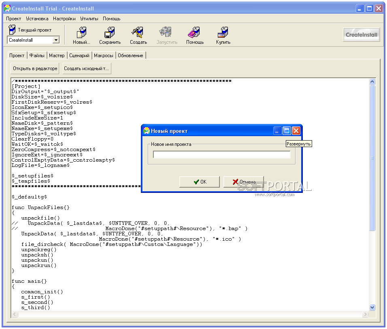Open Помощь help book icon

pyautogui.click(x=194, y=32)
